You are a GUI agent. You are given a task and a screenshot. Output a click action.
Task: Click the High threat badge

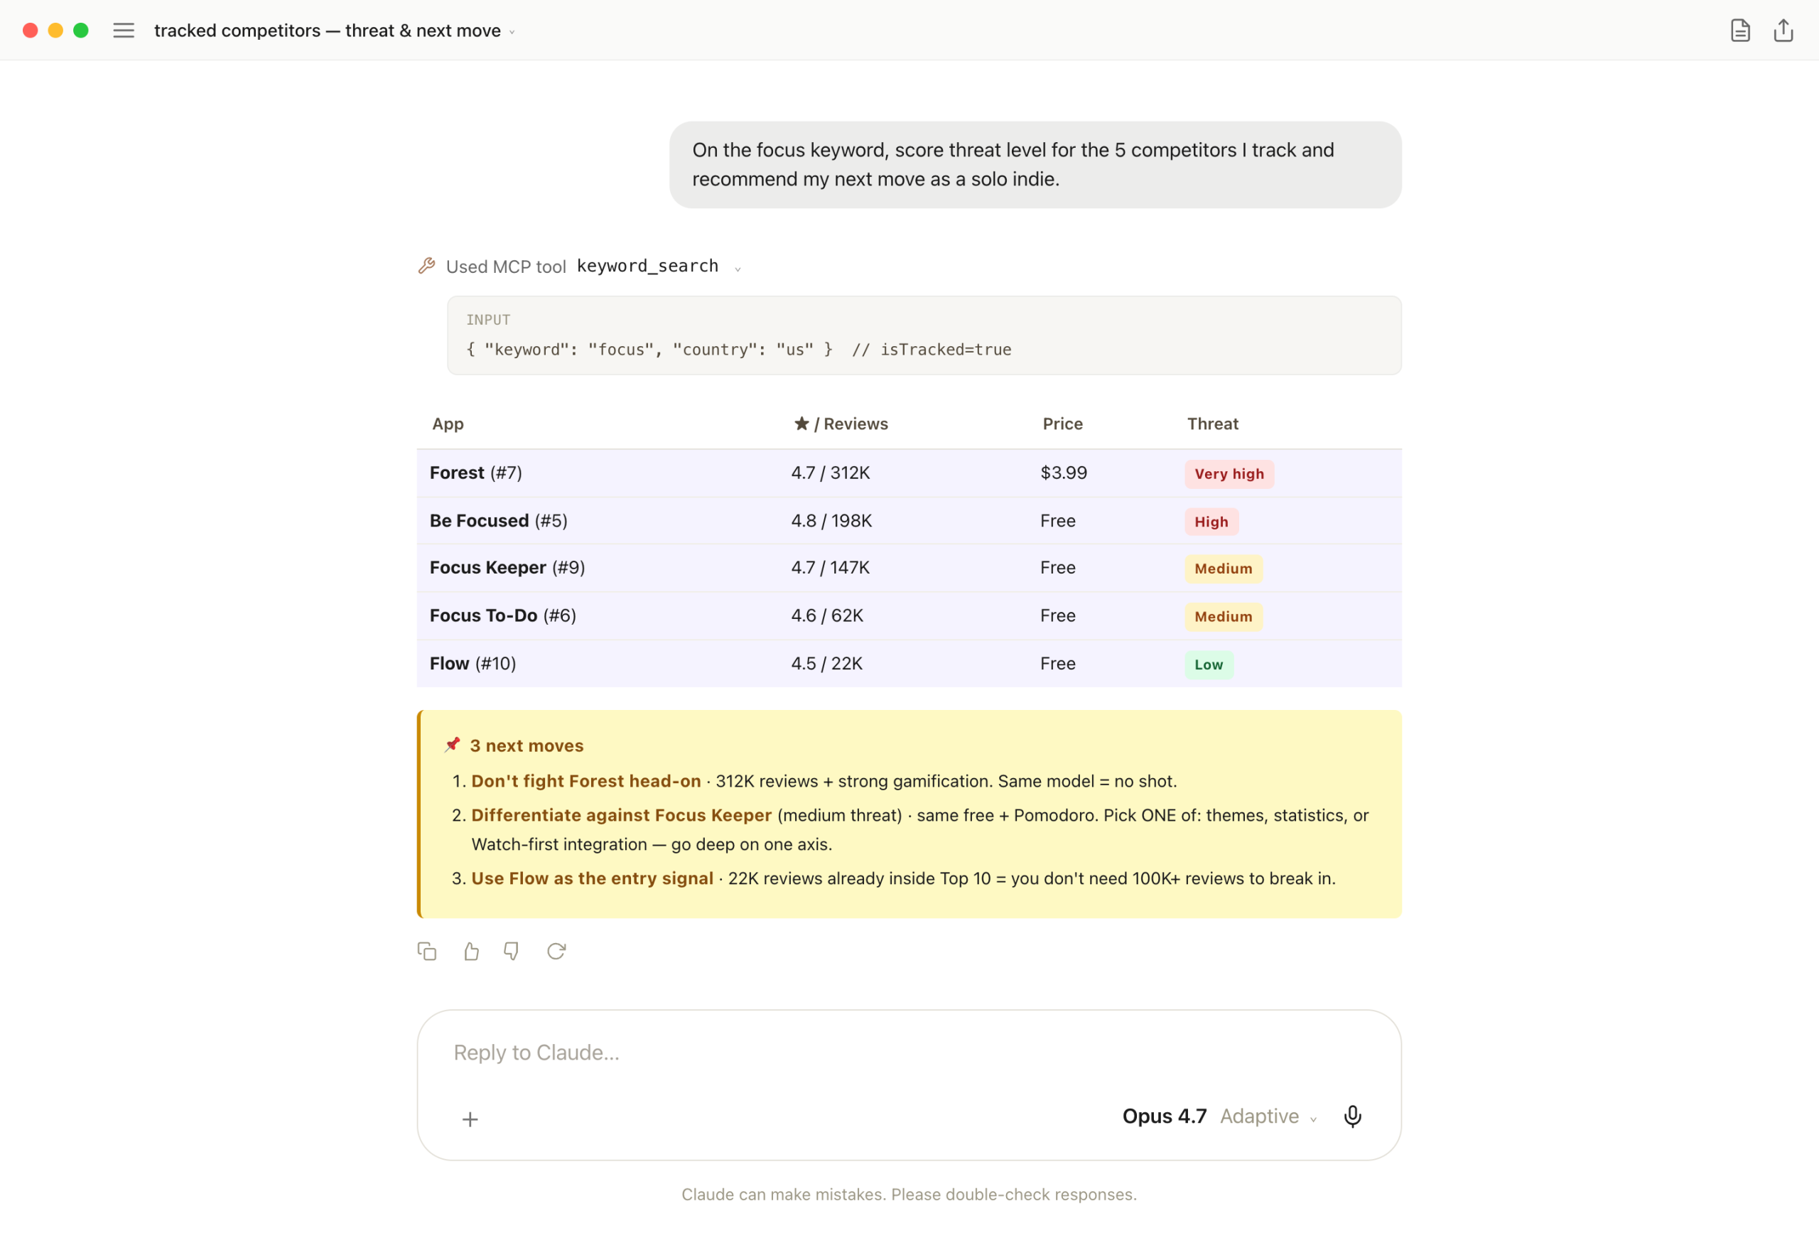(x=1211, y=522)
